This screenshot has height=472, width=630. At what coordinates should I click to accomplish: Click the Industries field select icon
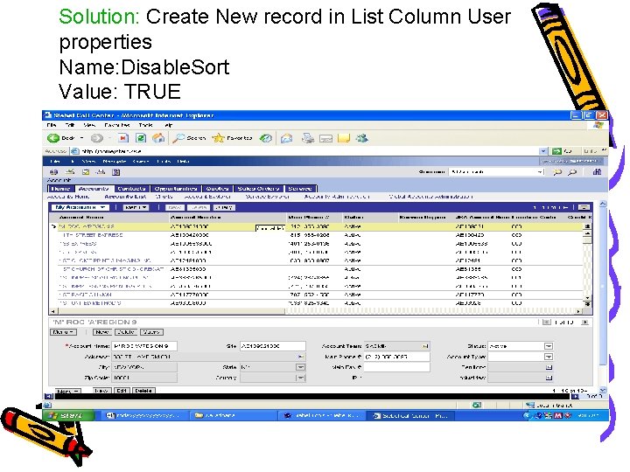coord(549,378)
